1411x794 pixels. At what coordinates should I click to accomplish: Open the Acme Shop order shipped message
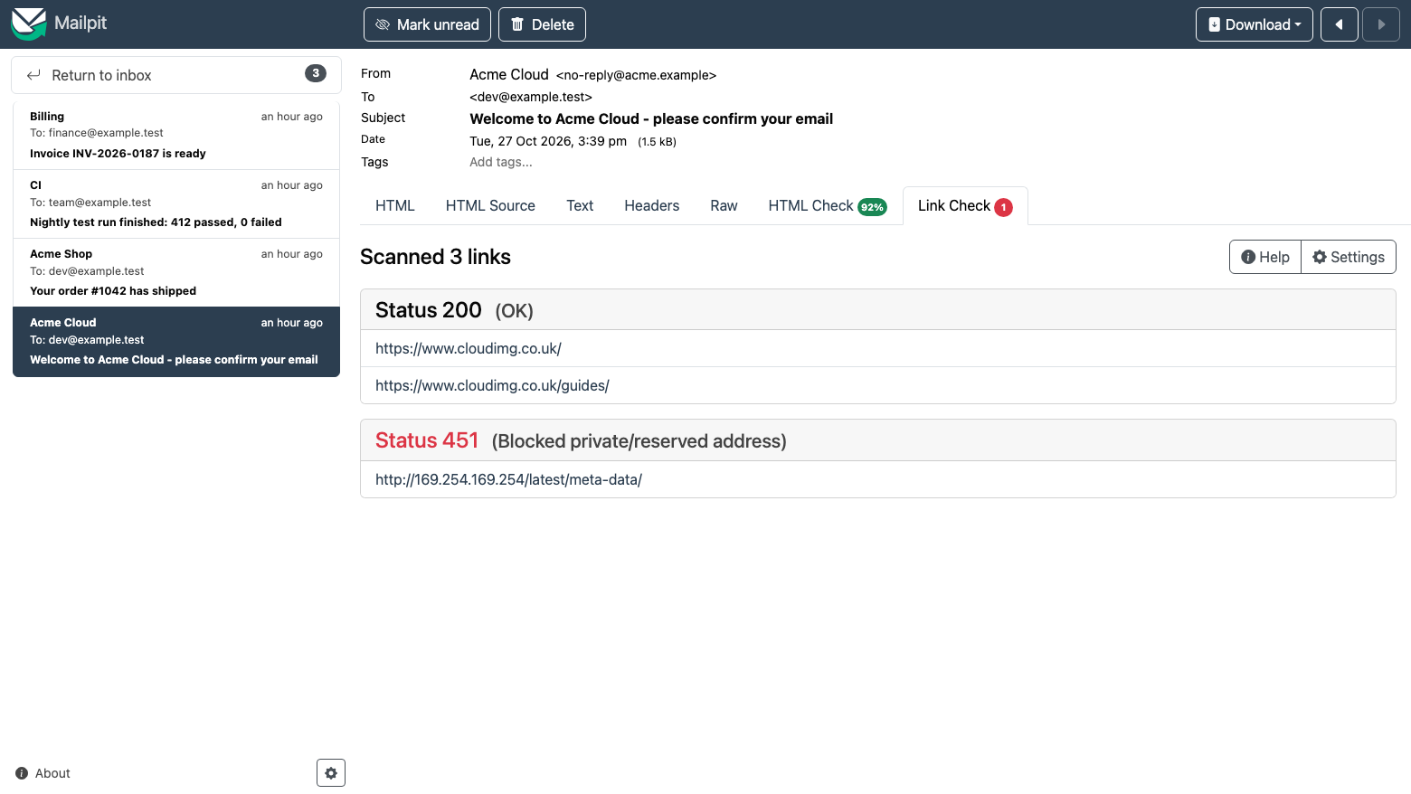[x=176, y=272]
